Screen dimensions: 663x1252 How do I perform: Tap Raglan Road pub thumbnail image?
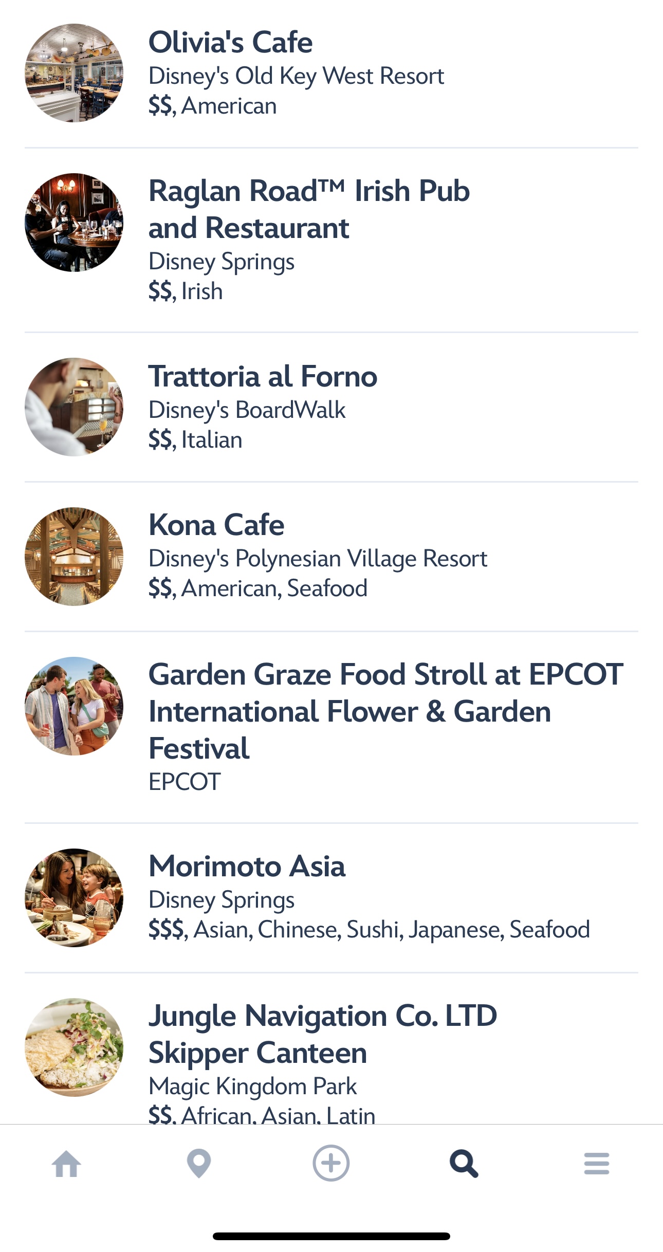(x=74, y=222)
